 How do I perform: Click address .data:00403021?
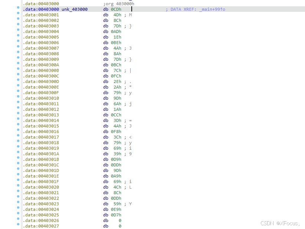[x=41, y=193]
